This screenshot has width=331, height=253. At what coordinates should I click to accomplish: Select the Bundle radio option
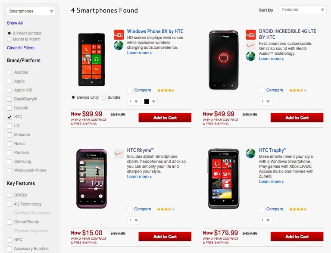[x=104, y=97]
